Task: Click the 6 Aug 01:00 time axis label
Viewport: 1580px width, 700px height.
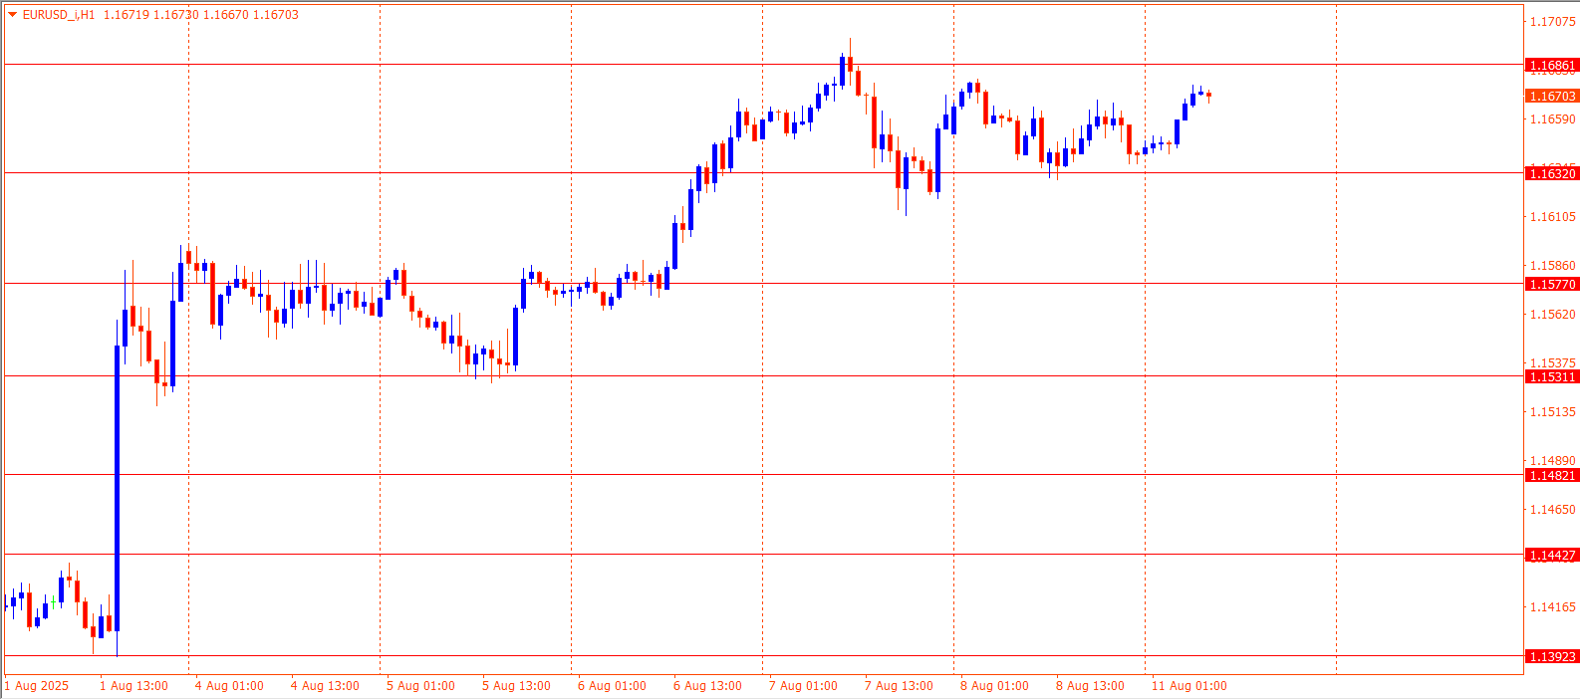Action: [x=612, y=686]
